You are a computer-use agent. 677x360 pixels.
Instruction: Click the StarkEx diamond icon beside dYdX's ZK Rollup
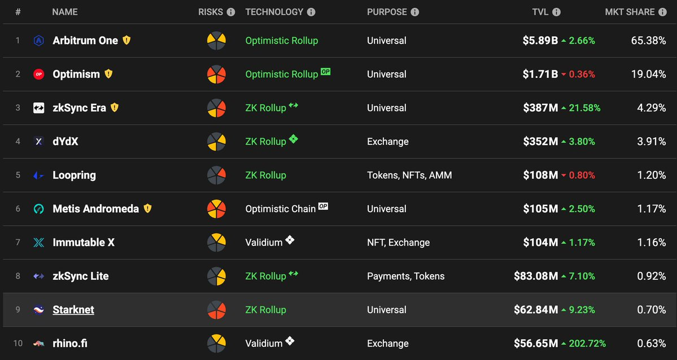tap(293, 139)
